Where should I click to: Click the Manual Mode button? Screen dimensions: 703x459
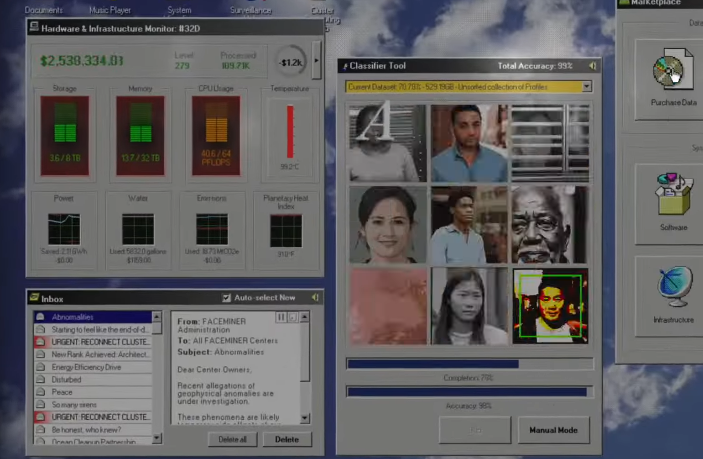553,430
